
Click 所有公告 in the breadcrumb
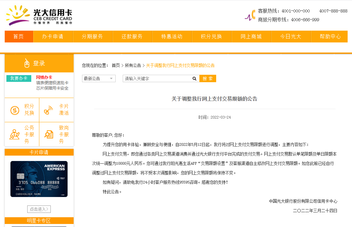(x=133, y=65)
